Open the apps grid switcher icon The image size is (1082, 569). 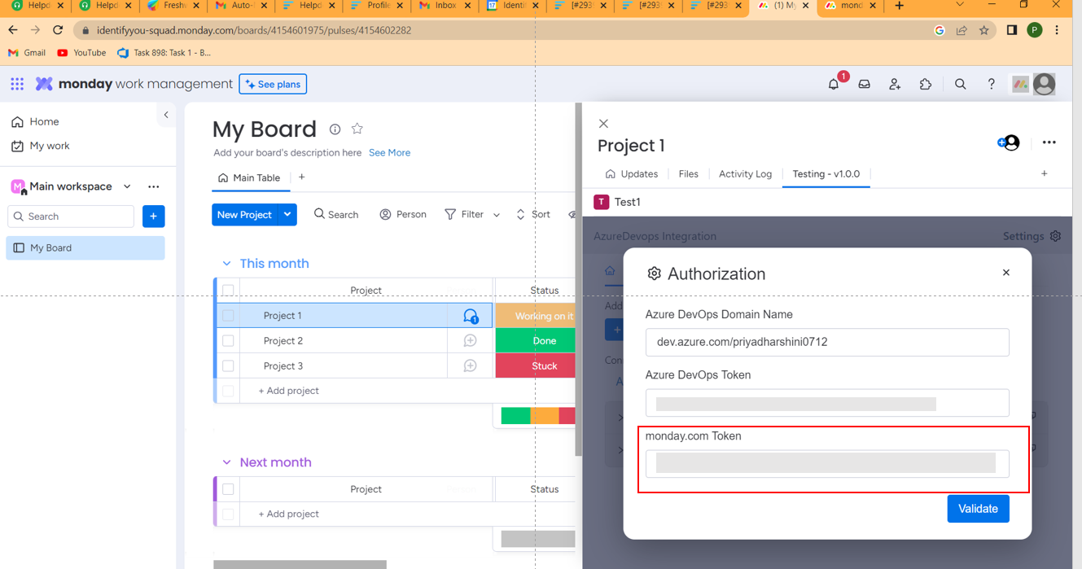point(17,84)
